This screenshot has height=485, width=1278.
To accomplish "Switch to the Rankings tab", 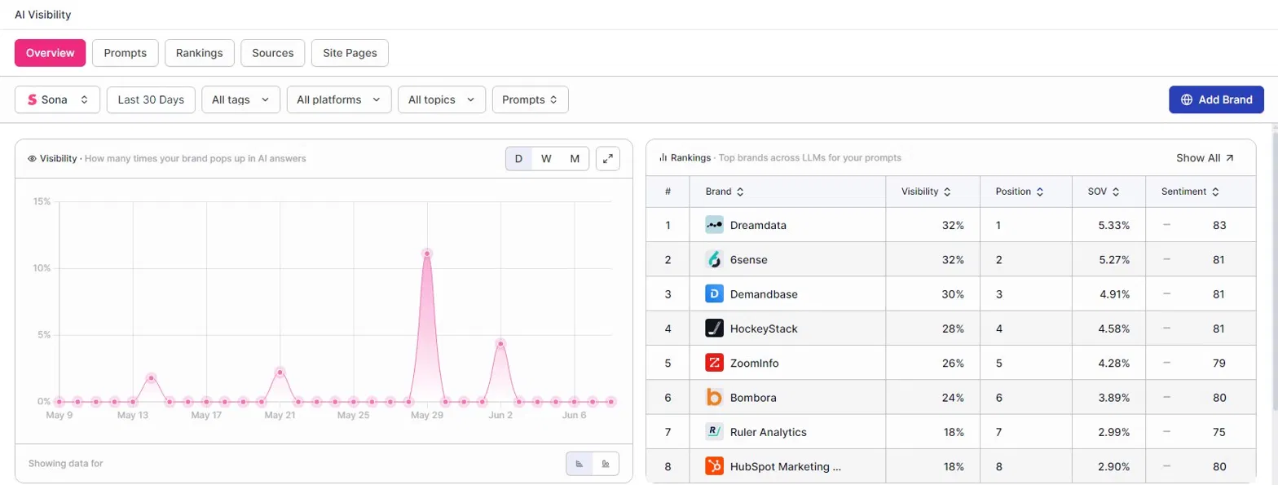I will click(200, 53).
